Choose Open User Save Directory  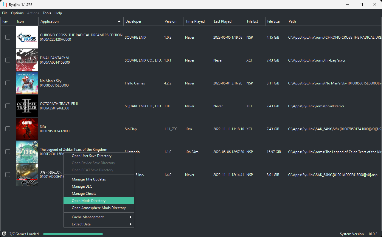[x=99, y=156]
